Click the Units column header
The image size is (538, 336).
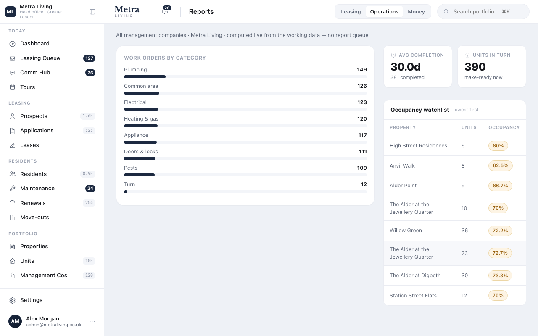pos(469,128)
